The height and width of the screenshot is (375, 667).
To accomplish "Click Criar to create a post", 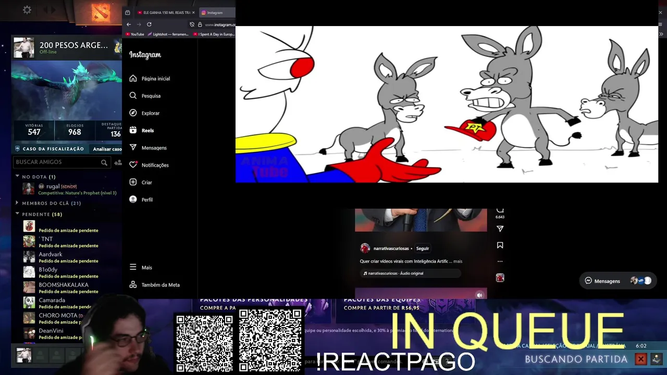I will point(141,182).
